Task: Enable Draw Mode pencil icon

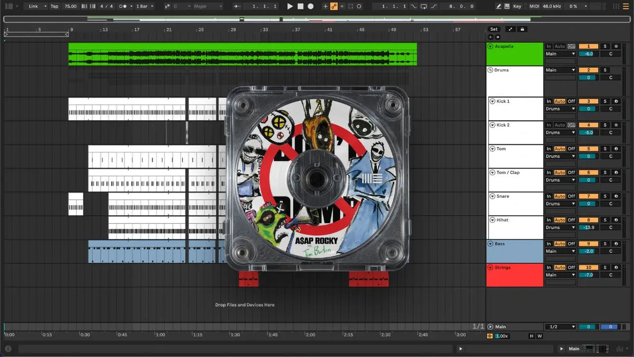Action: click(x=499, y=6)
